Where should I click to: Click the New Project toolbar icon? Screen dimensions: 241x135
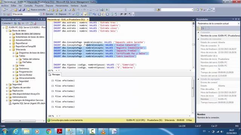(x=4, y=10)
